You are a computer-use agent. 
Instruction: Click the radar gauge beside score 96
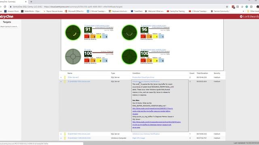click(129, 33)
